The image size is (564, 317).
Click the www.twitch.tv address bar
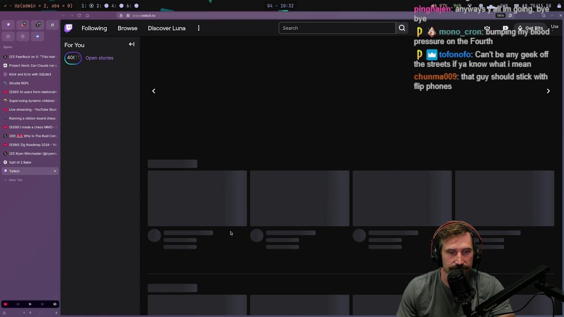point(144,15)
